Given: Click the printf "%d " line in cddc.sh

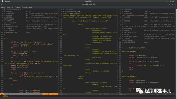Looking at the screenshot, I should click(150, 65).
